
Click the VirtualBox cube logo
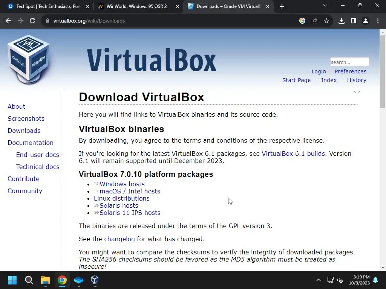[29, 60]
